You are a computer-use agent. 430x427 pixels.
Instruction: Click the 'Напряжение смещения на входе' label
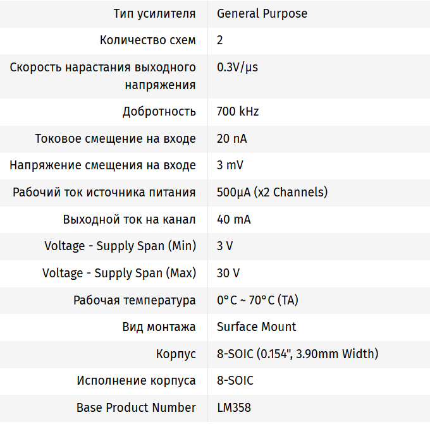click(103, 165)
